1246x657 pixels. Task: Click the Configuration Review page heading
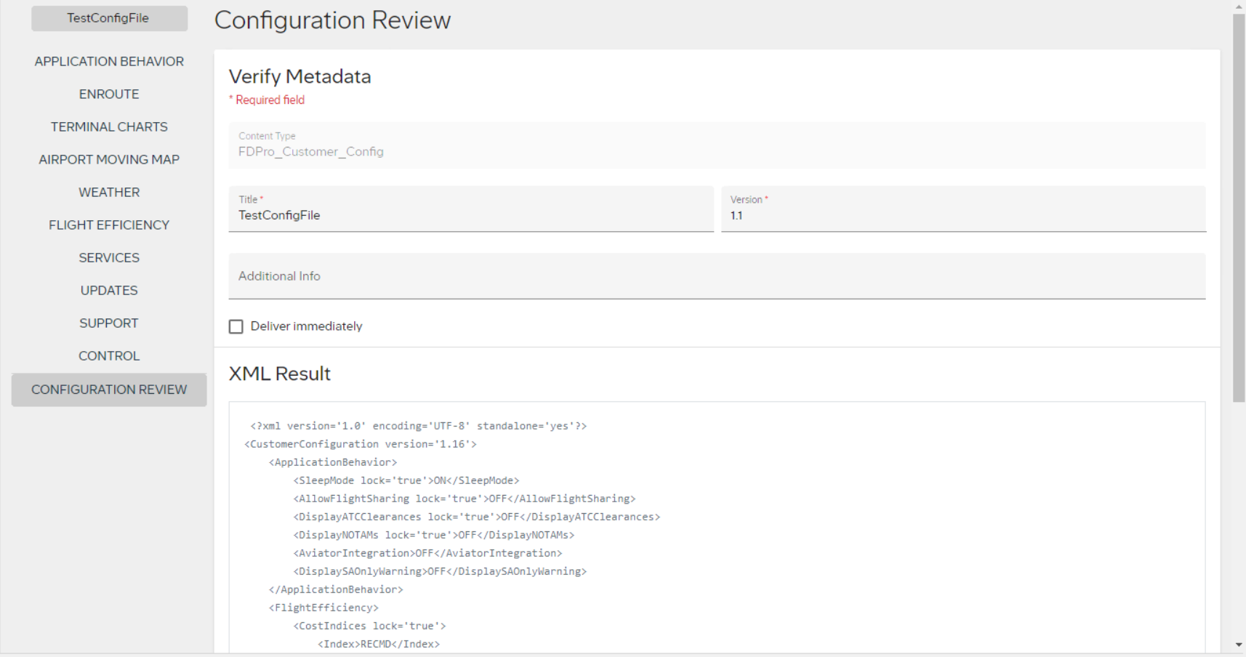(332, 20)
